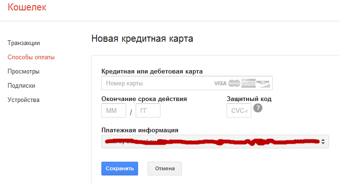The image size is (339, 184).
Task: Open the Платежная информация dropdown
Action: coord(215,141)
